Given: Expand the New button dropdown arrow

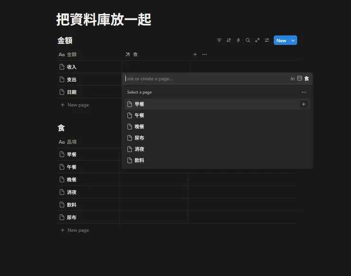Looking at the screenshot, I should pos(293,40).
